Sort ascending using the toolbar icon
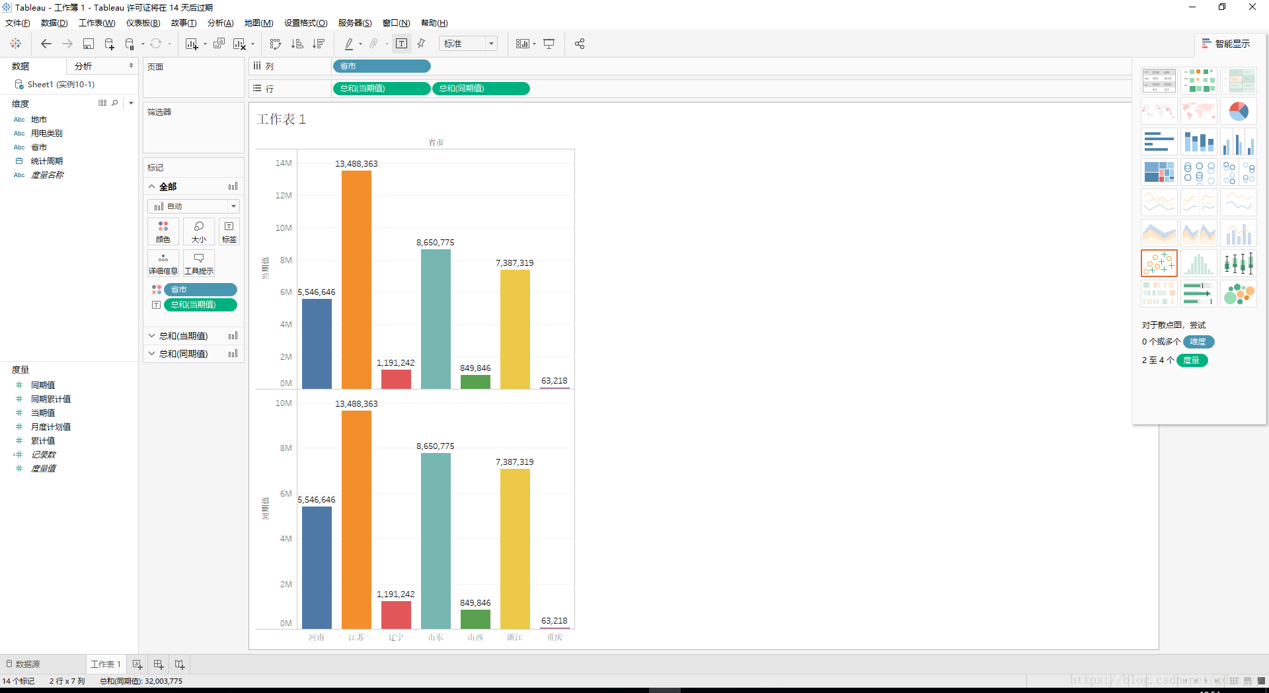Image resolution: width=1269 pixels, height=693 pixels. [297, 44]
